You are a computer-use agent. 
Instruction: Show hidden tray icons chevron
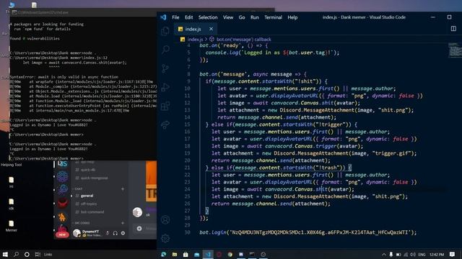(383, 254)
